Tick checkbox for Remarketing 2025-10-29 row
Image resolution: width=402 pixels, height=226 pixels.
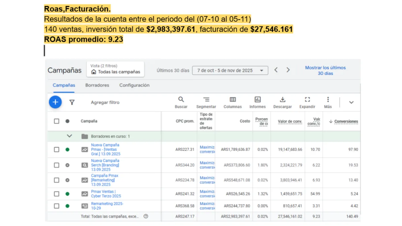click(x=57, y=206)
